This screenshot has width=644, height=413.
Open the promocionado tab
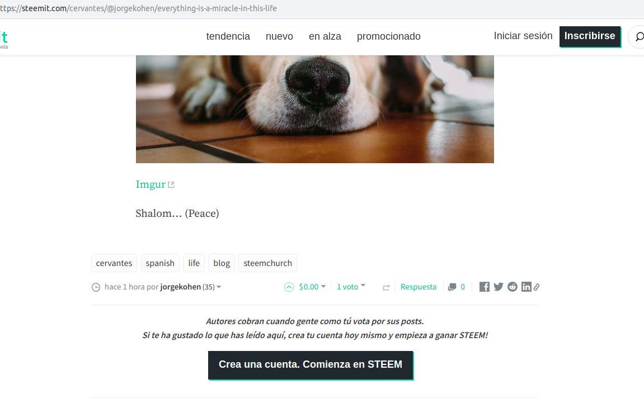[x=388, y=36]
